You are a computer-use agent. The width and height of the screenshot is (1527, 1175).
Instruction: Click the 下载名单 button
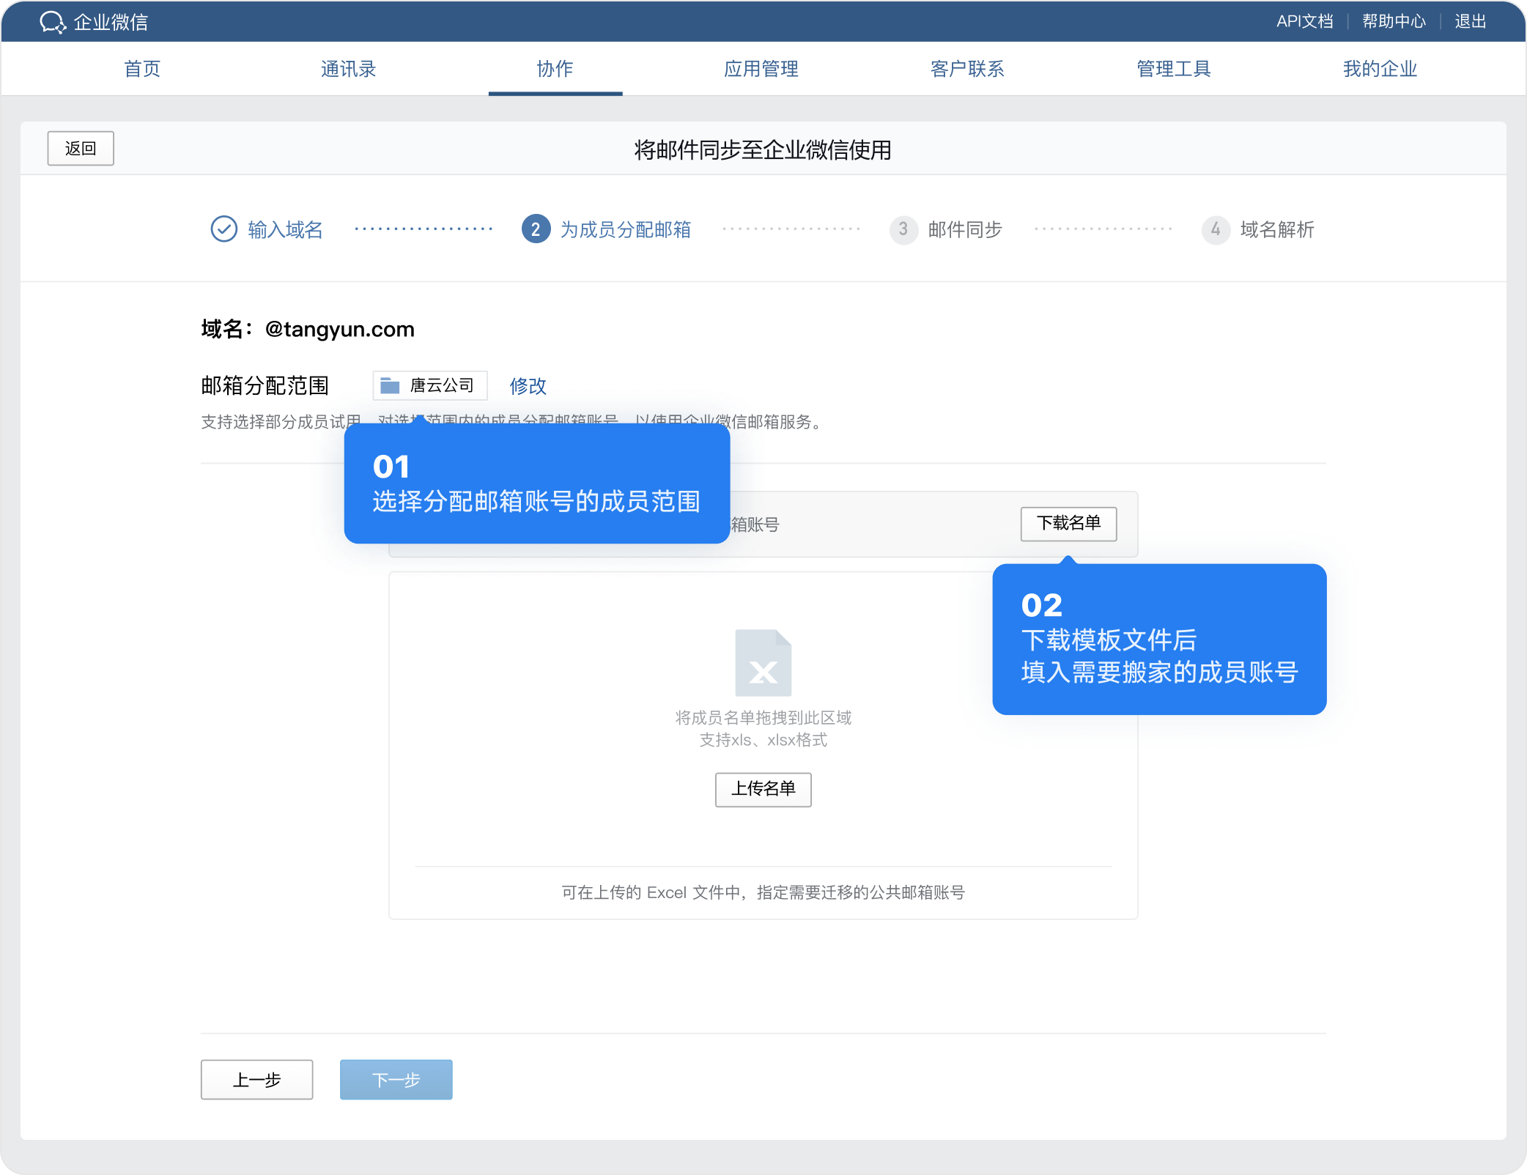(1068, 523)
